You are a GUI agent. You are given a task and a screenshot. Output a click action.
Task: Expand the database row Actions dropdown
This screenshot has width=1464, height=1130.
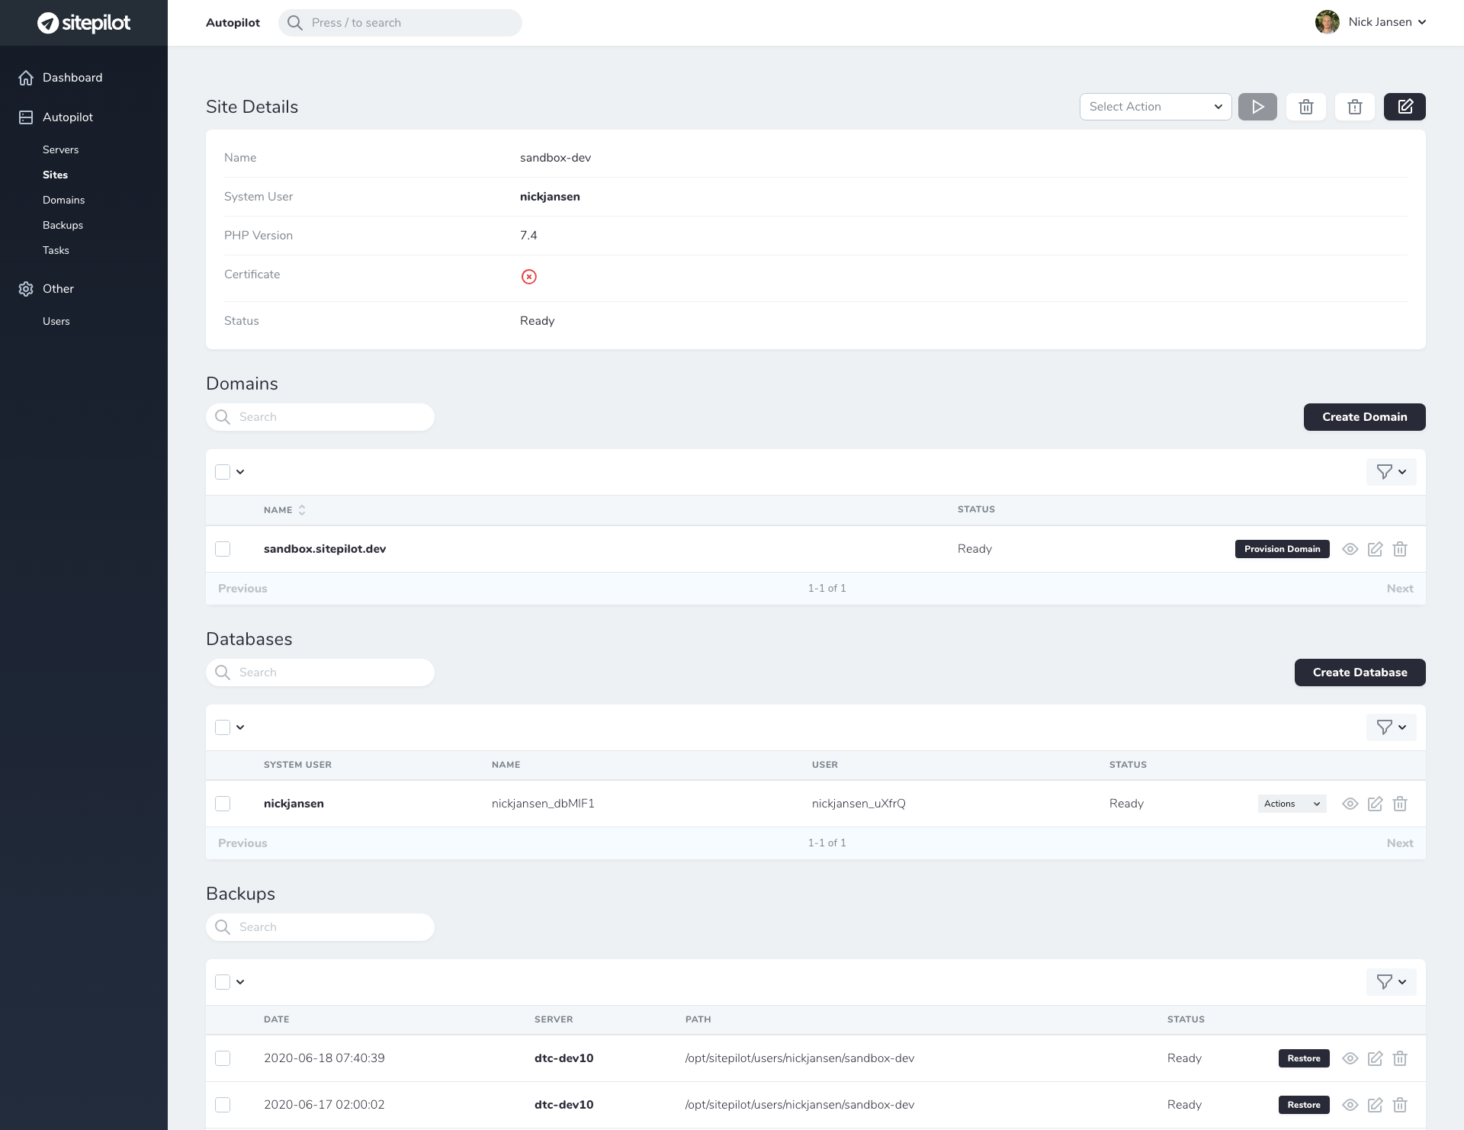1292,804
